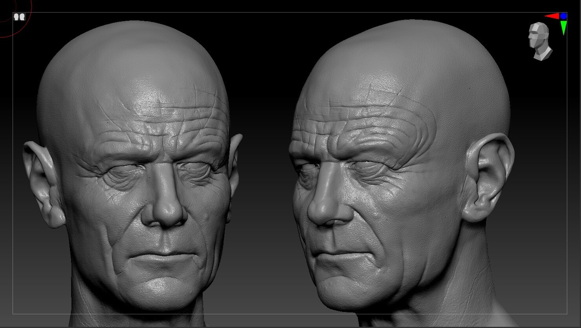
Task: Click the blue Z-axis dot
Action: point(564,16)
